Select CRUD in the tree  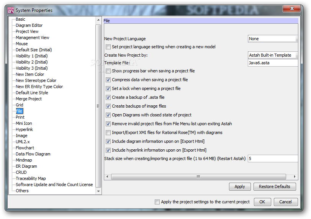point(21,172)
